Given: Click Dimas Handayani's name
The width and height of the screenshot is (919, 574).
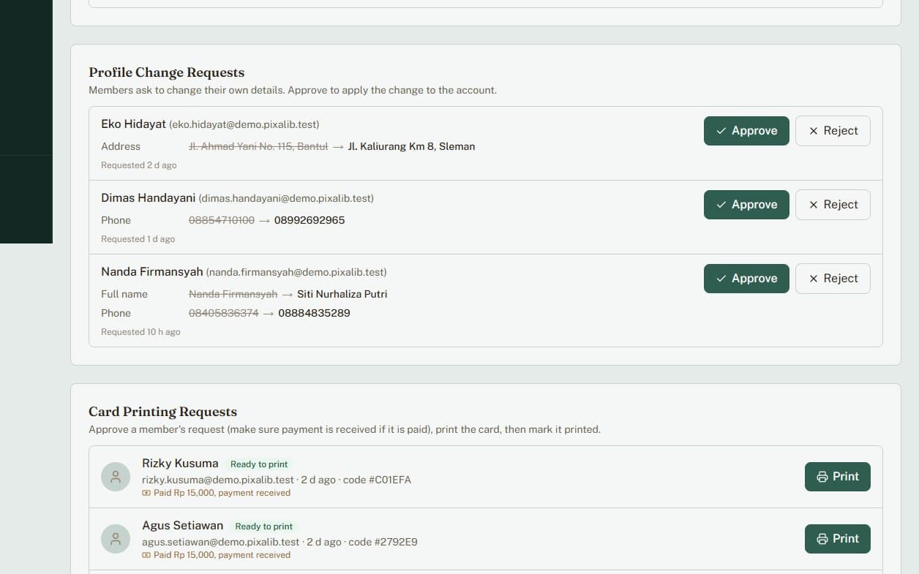Looking at the screenshot, I should click(x=149, y=198).
